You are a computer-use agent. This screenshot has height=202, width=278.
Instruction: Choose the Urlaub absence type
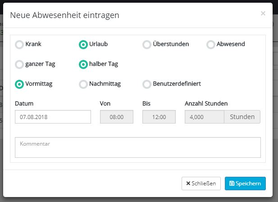coord(83,45)
